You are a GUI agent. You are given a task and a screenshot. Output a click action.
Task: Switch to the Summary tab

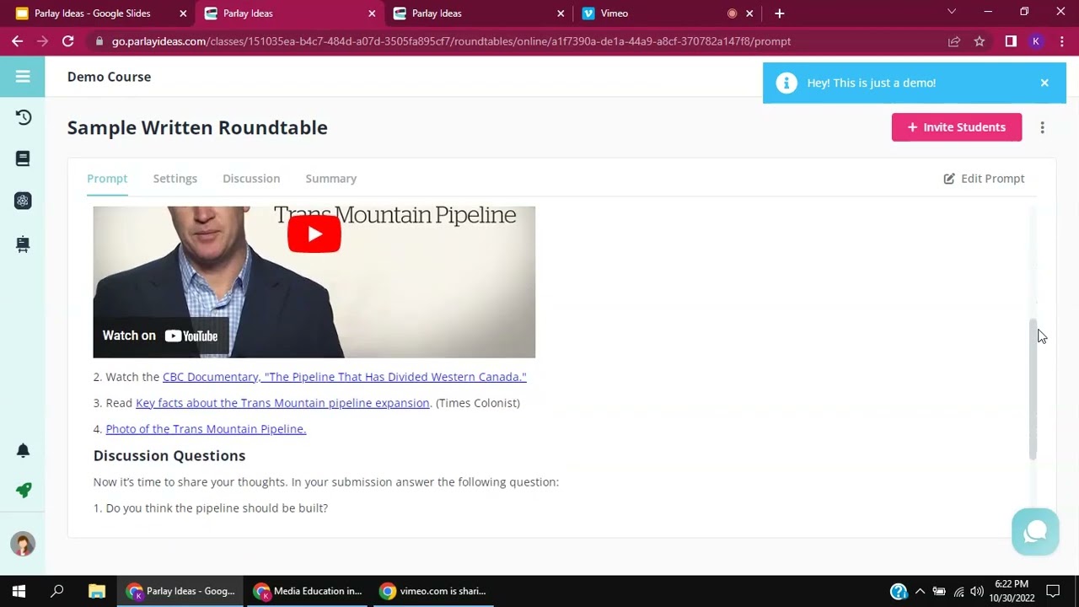[x=331, y=179]
